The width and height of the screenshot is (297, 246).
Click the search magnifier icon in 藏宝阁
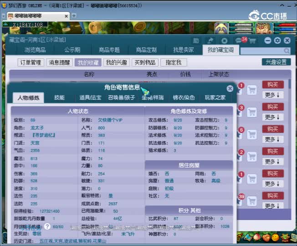pyautogui.click(x=287, y=51)
